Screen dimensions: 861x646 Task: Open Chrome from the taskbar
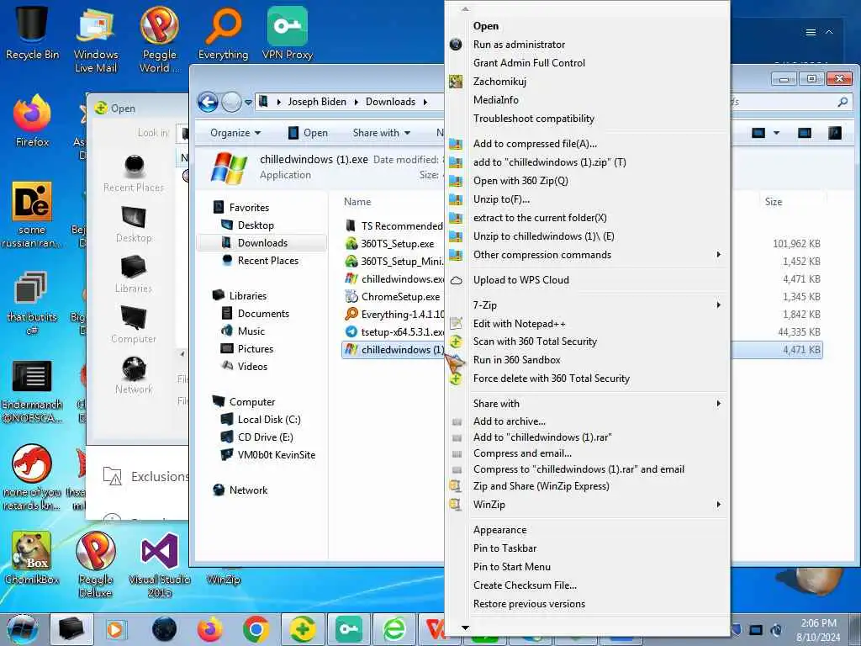pos(256,629)
